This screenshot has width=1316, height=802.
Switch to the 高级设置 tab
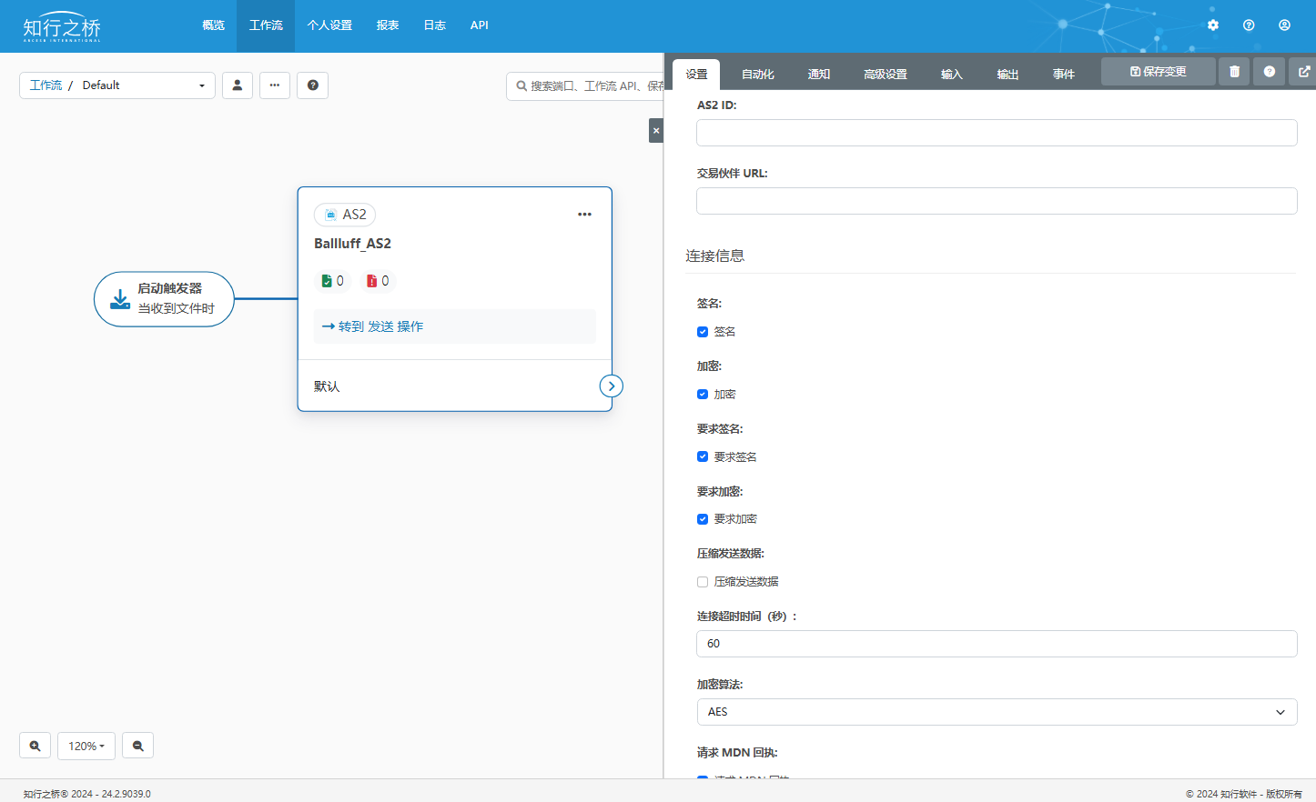click(886, 75)
